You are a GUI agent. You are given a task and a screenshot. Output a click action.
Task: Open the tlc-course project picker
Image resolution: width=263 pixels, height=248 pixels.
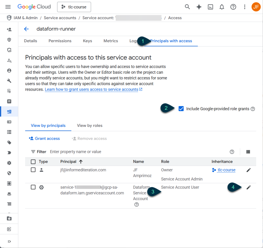pyautogui.click(x=74, y=7)
